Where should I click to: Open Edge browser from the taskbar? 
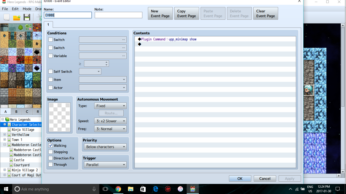156,189
